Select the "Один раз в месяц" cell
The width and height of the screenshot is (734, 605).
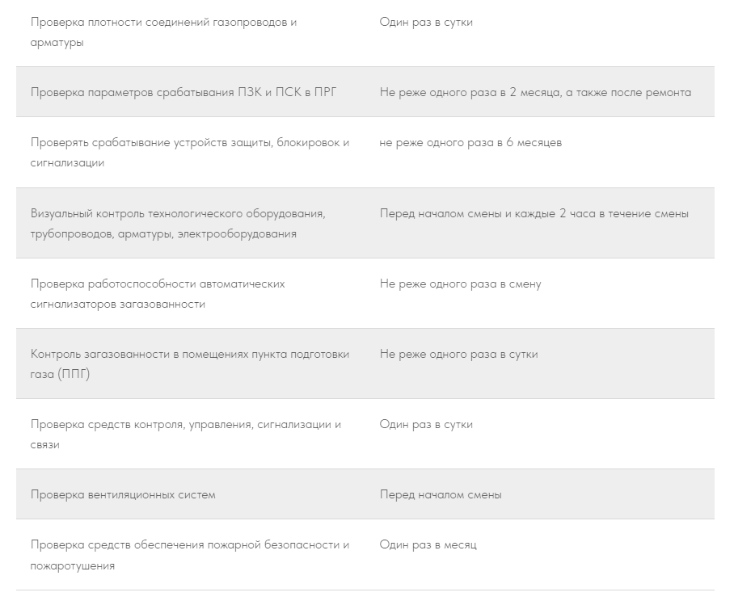428,545
